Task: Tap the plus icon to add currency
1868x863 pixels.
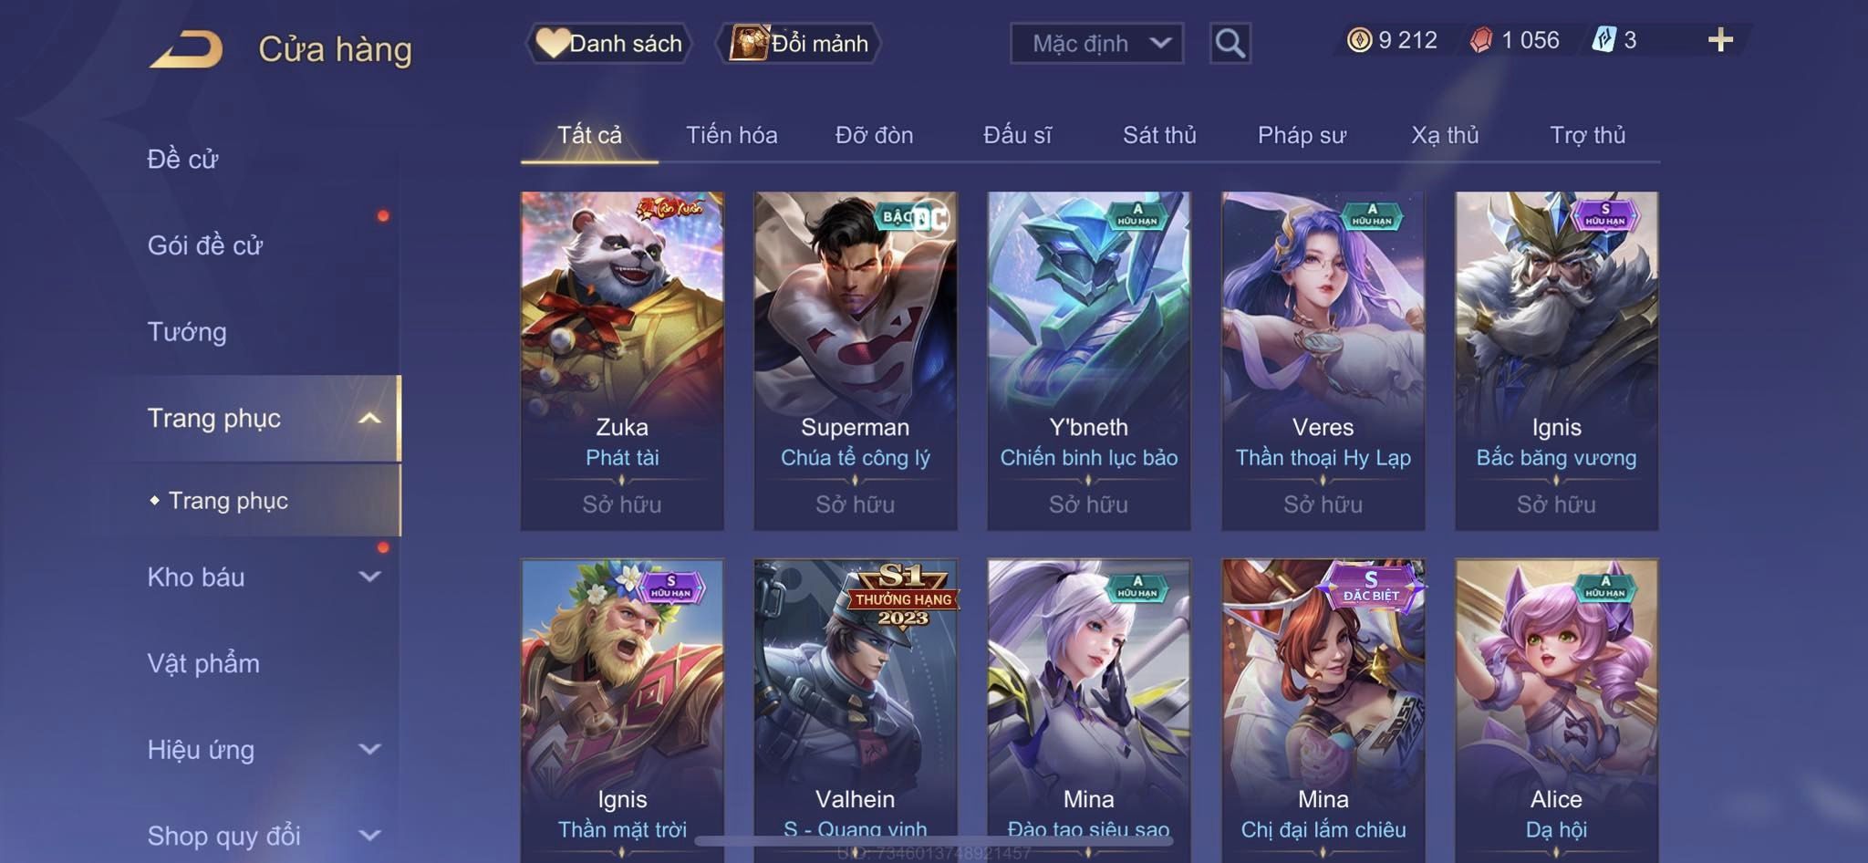Action: [x=1720, y=40]
